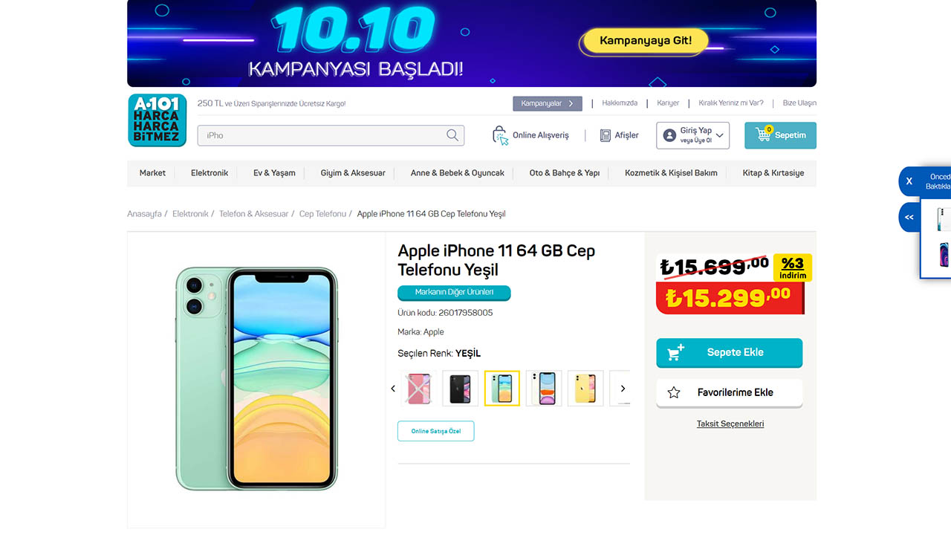Image resolution: width=951 pixels, height=535 pixels.
Task: Click the search magnifier icon
Action: pos(452,136)
